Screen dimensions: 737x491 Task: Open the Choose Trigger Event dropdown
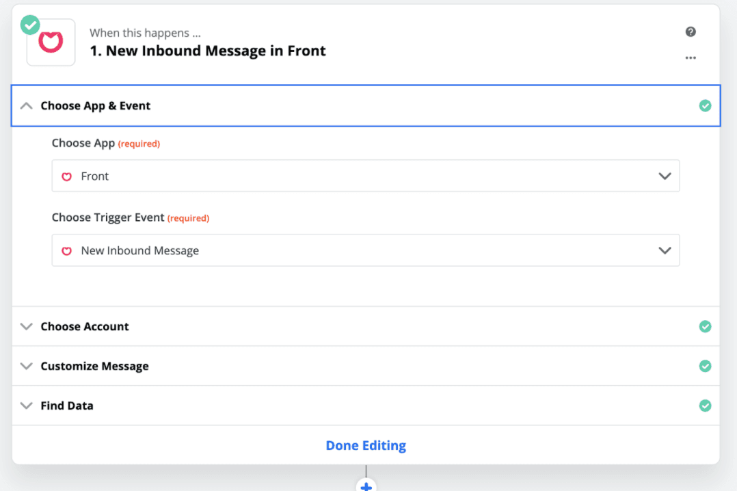point(366,250)
